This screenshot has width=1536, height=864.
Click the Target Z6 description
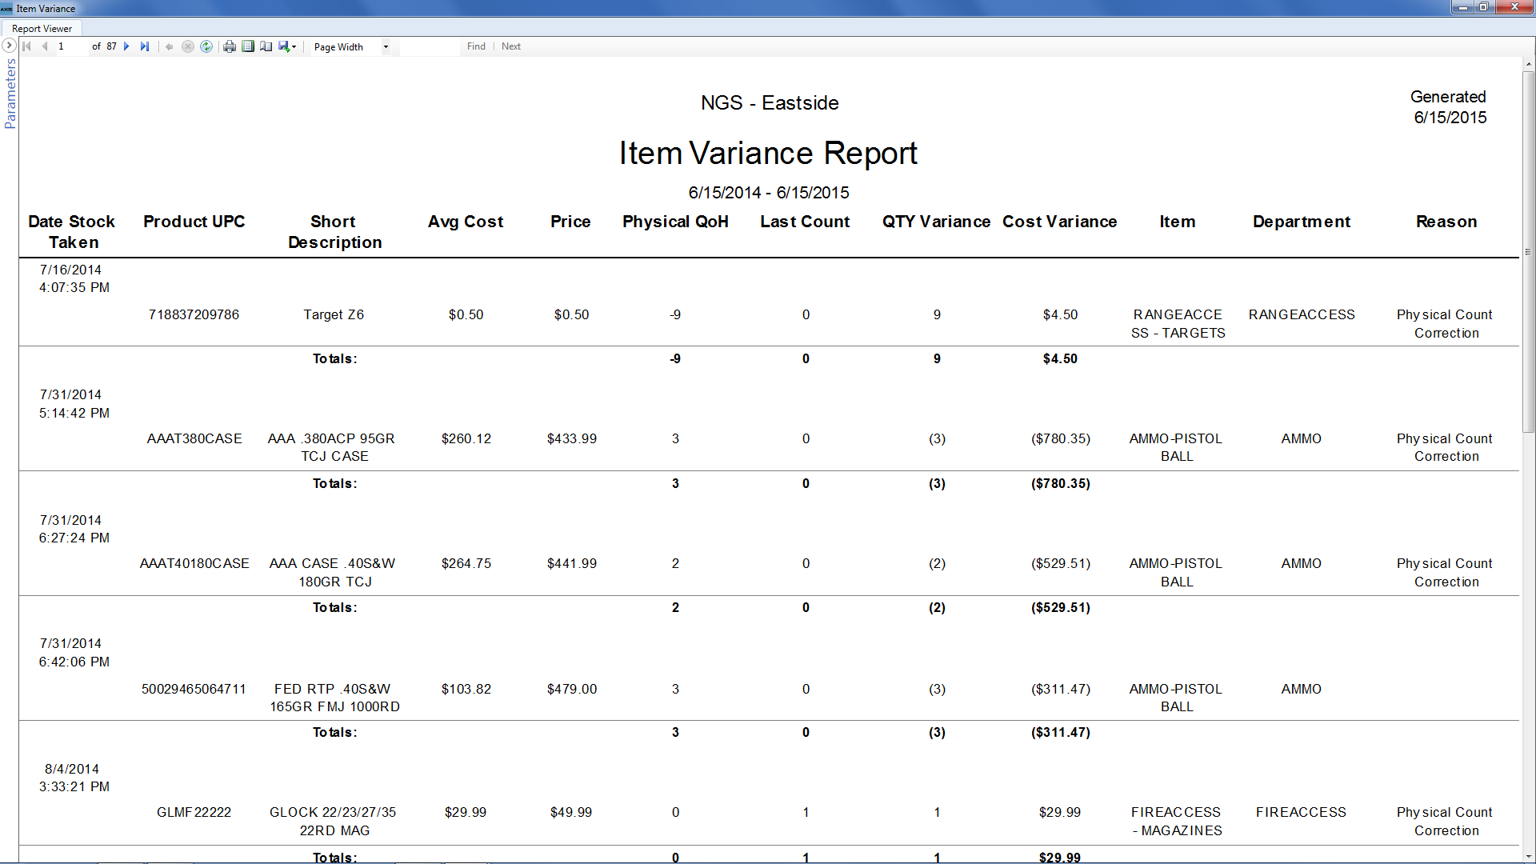point(334,314)
